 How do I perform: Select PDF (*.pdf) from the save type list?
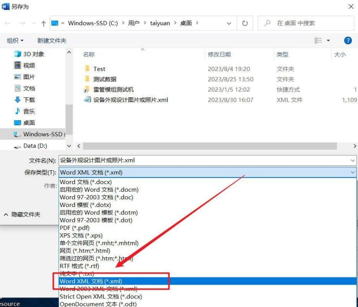(73, 227)
